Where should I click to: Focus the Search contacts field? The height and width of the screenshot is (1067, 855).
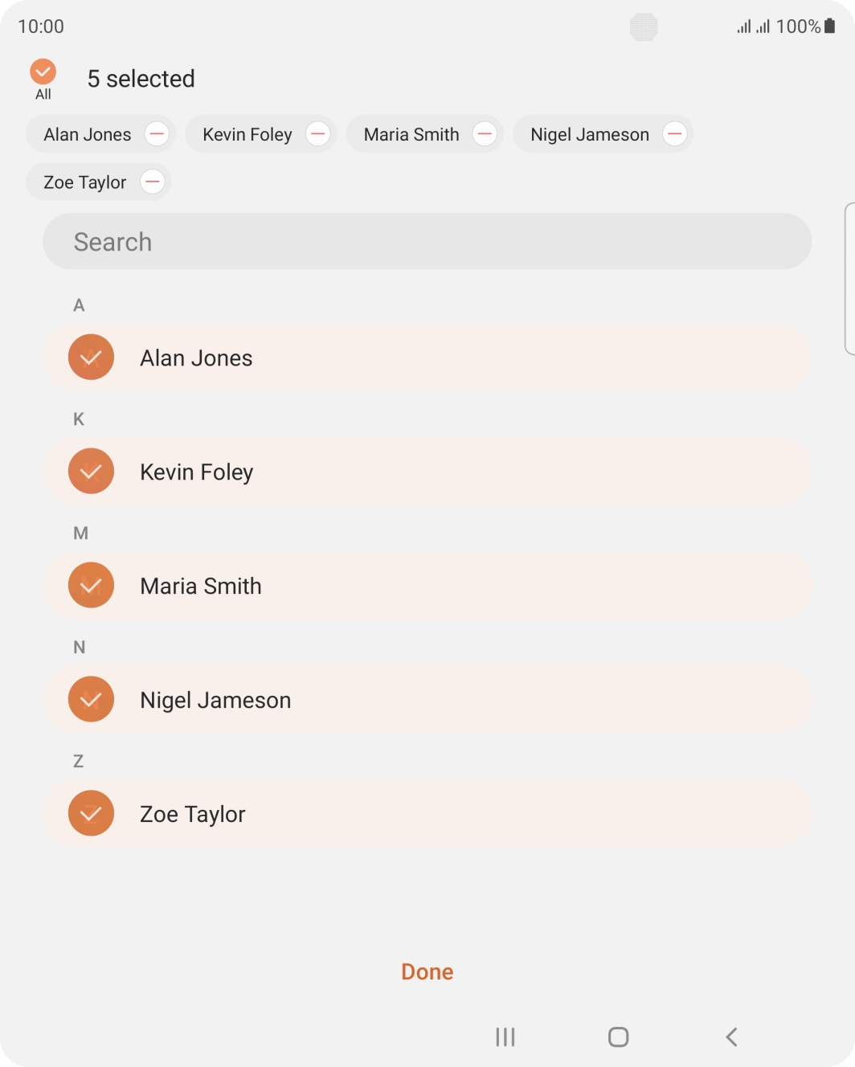click(x=427, y=242)
